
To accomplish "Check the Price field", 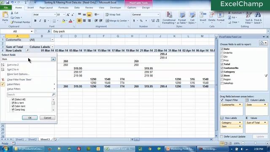I will click(x=222, y=60).
